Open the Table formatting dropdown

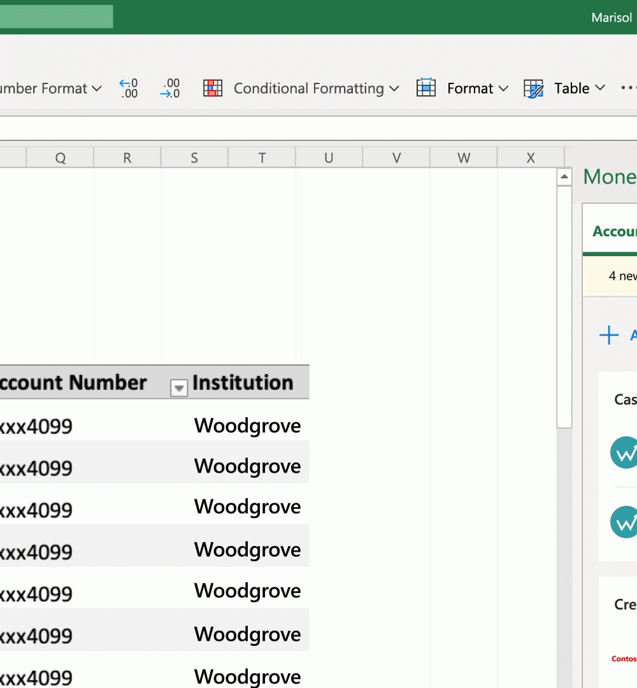pyautogui.click(x=564, y=88)
